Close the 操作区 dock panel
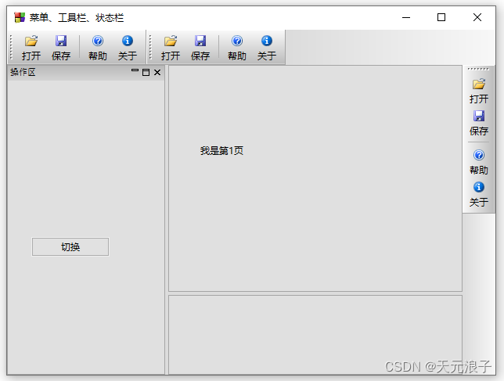504x381 pixels. 157,73
